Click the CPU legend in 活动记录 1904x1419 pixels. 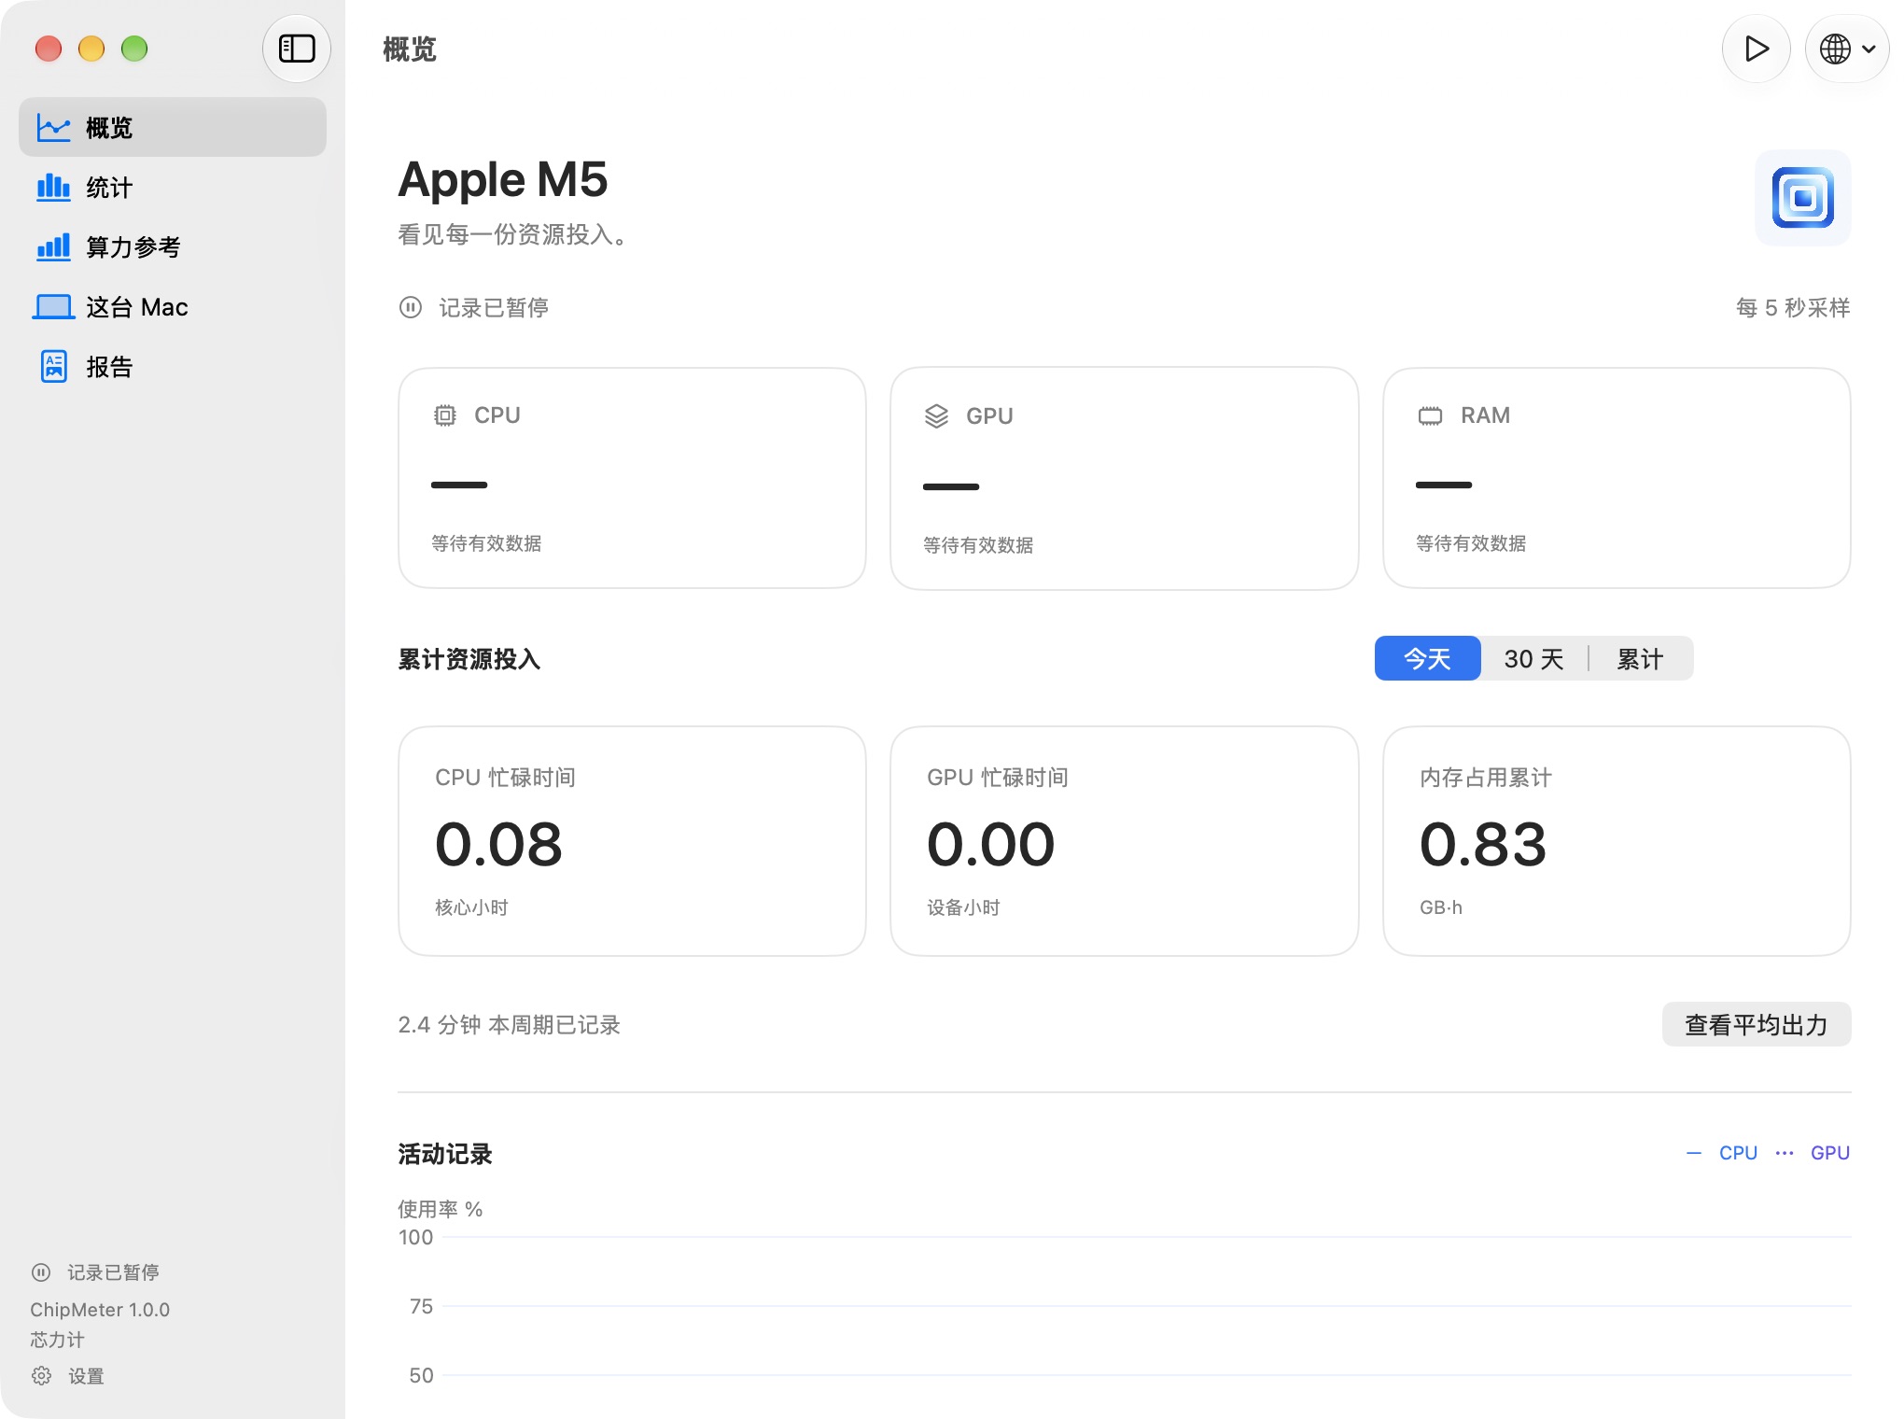pyautogui.click(x=1722, y=1154)
